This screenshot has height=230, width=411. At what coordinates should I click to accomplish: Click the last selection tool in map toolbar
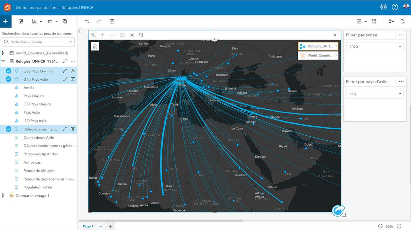[x=141, y=35]
